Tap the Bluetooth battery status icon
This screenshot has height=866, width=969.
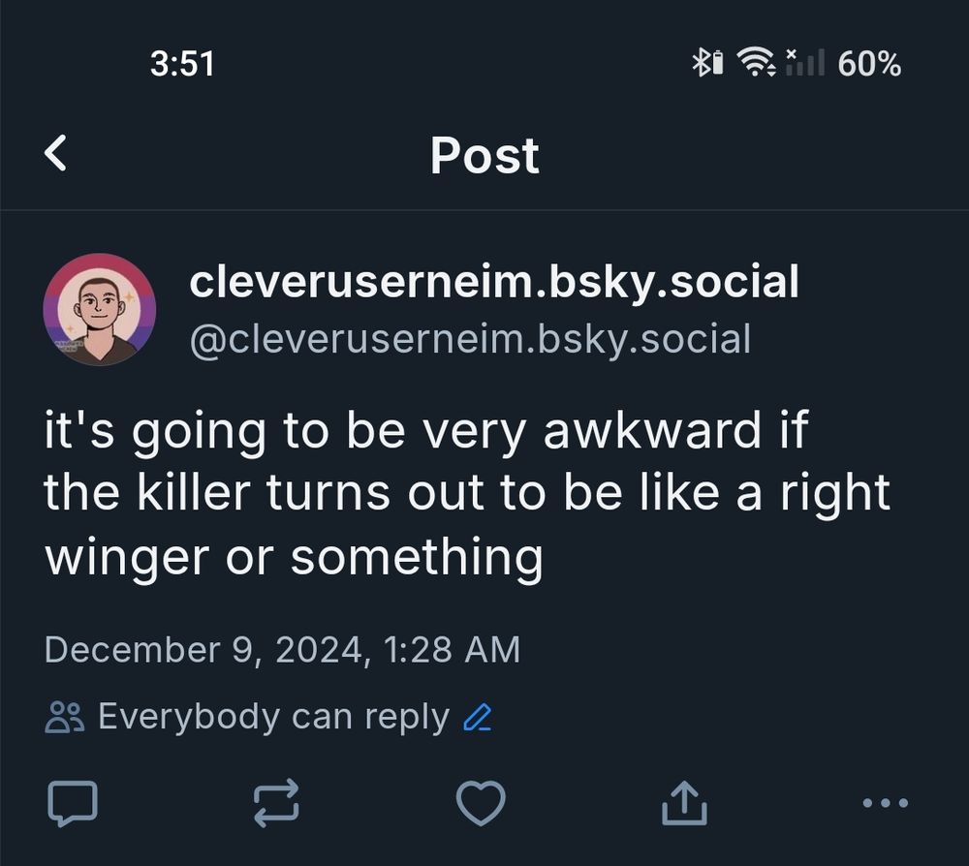707,64
